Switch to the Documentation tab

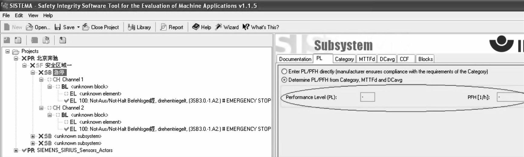[x=295, y=59]
